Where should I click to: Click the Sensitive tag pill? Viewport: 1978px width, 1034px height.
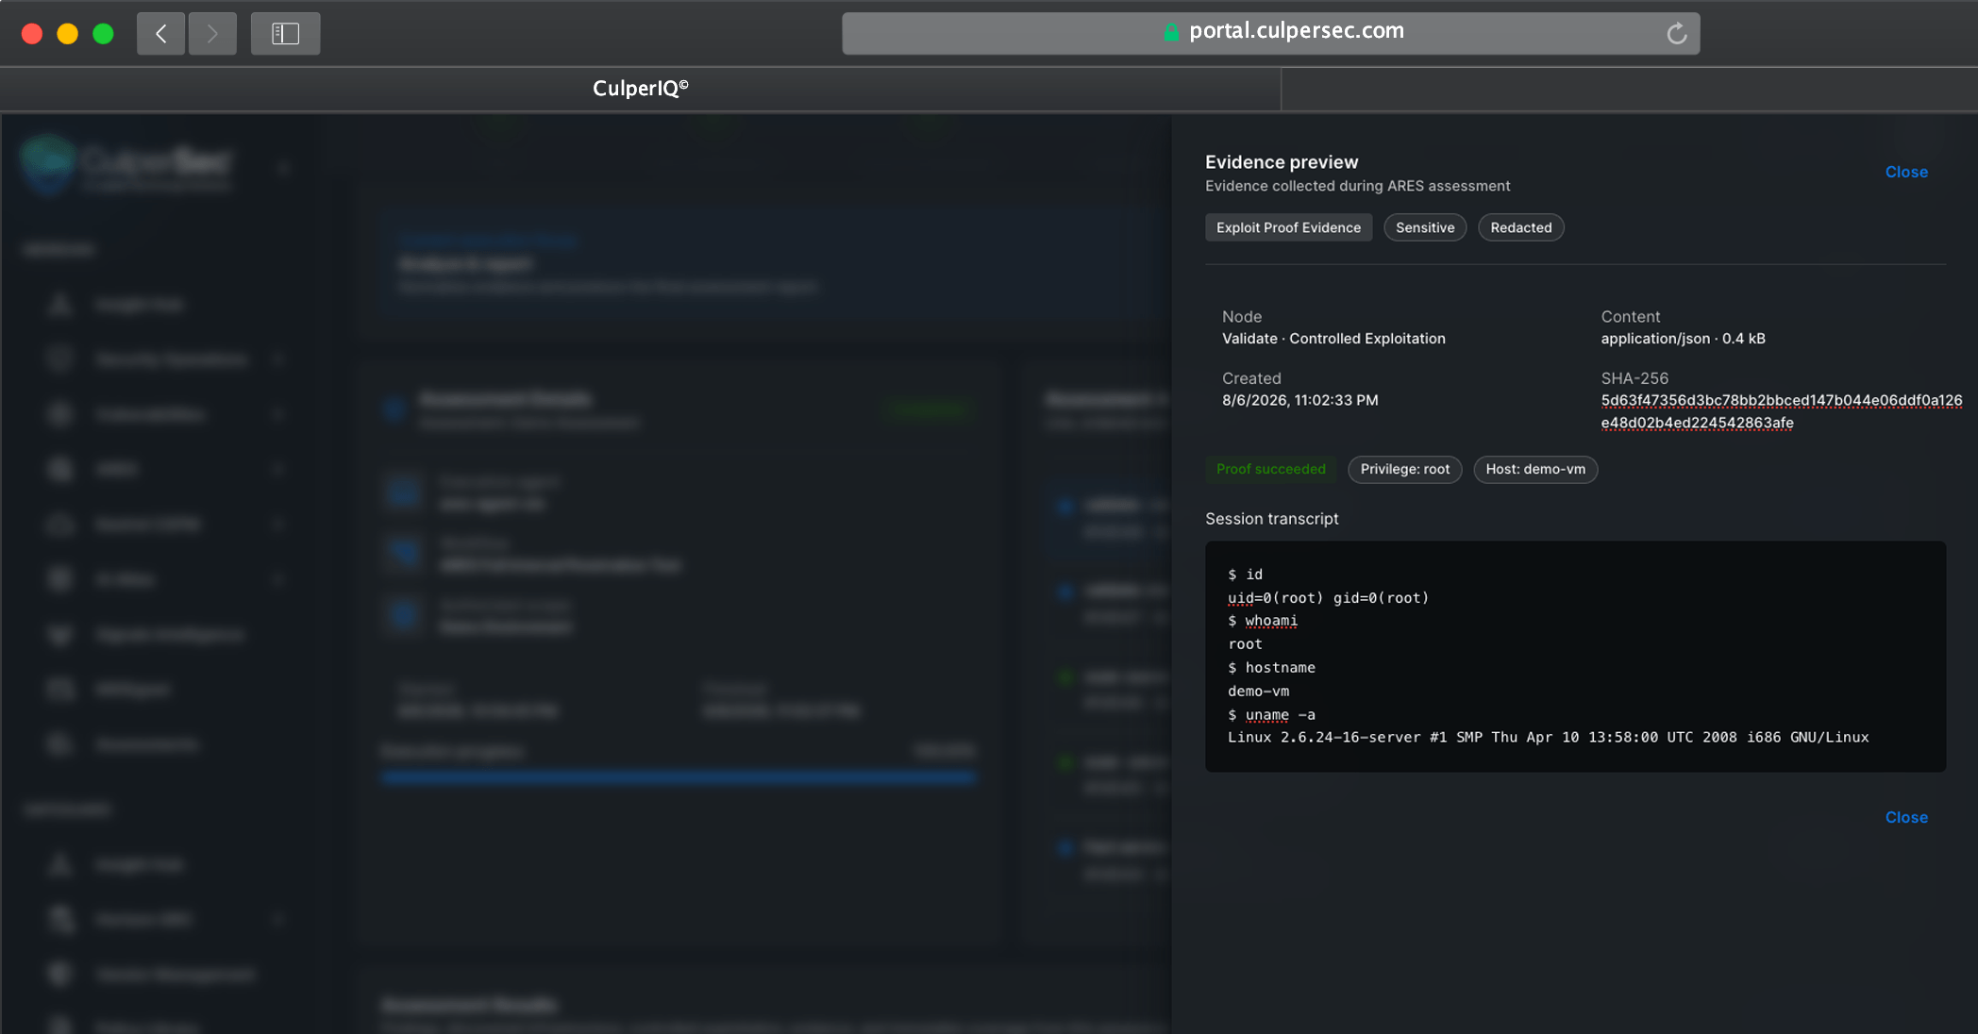pos(1425,227)
